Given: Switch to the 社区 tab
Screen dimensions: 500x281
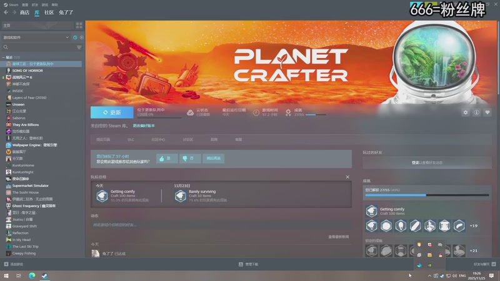Looking at the screenshot, I should click(x=49, y=12).
